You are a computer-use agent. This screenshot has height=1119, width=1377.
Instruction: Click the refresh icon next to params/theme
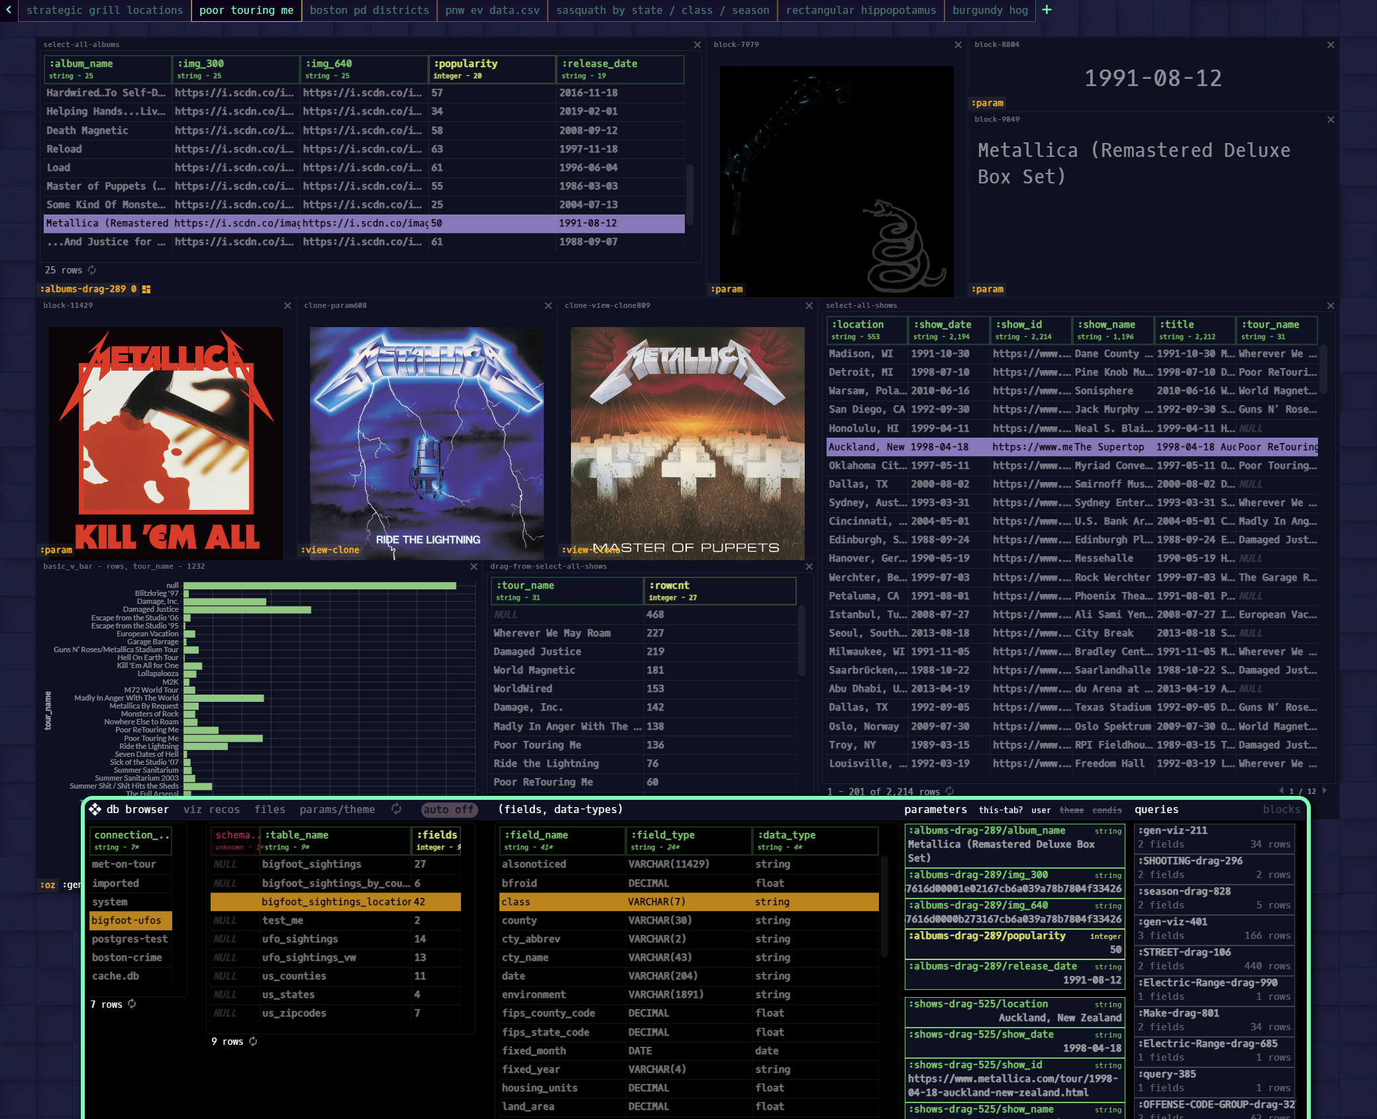coord(397,809)
